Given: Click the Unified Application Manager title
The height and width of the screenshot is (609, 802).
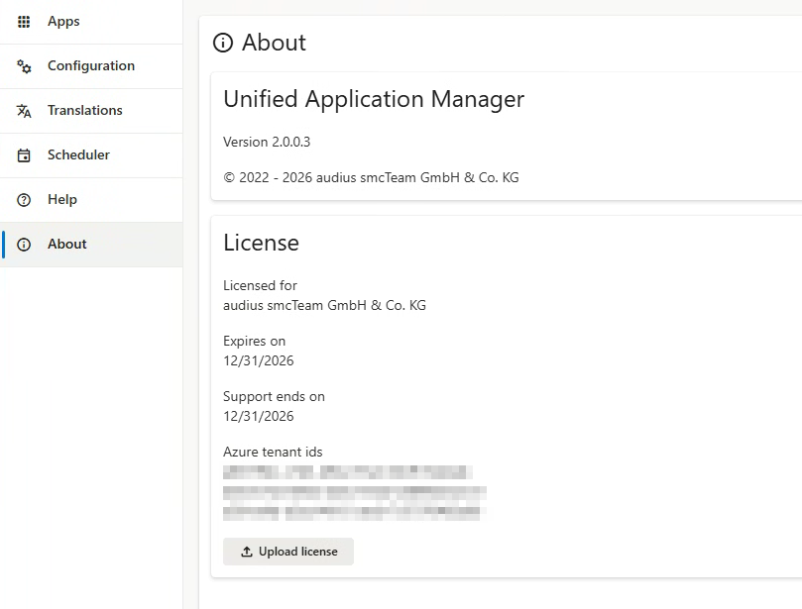Looking at the screenshot, I should click(x=374, y=99).
